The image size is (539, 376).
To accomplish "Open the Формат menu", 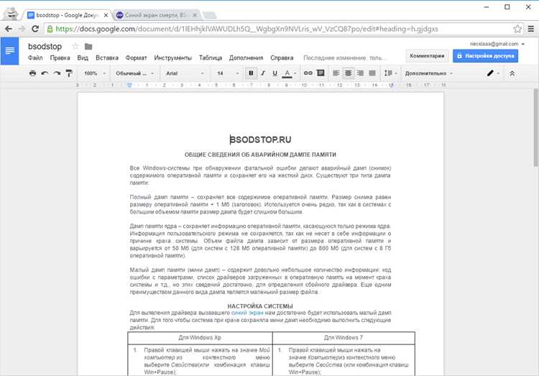I will [x=136, y=58].
